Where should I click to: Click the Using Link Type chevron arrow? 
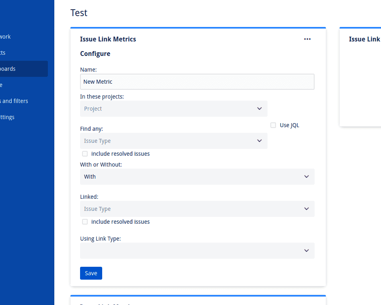pyautogui.click(x=307, y=251)
